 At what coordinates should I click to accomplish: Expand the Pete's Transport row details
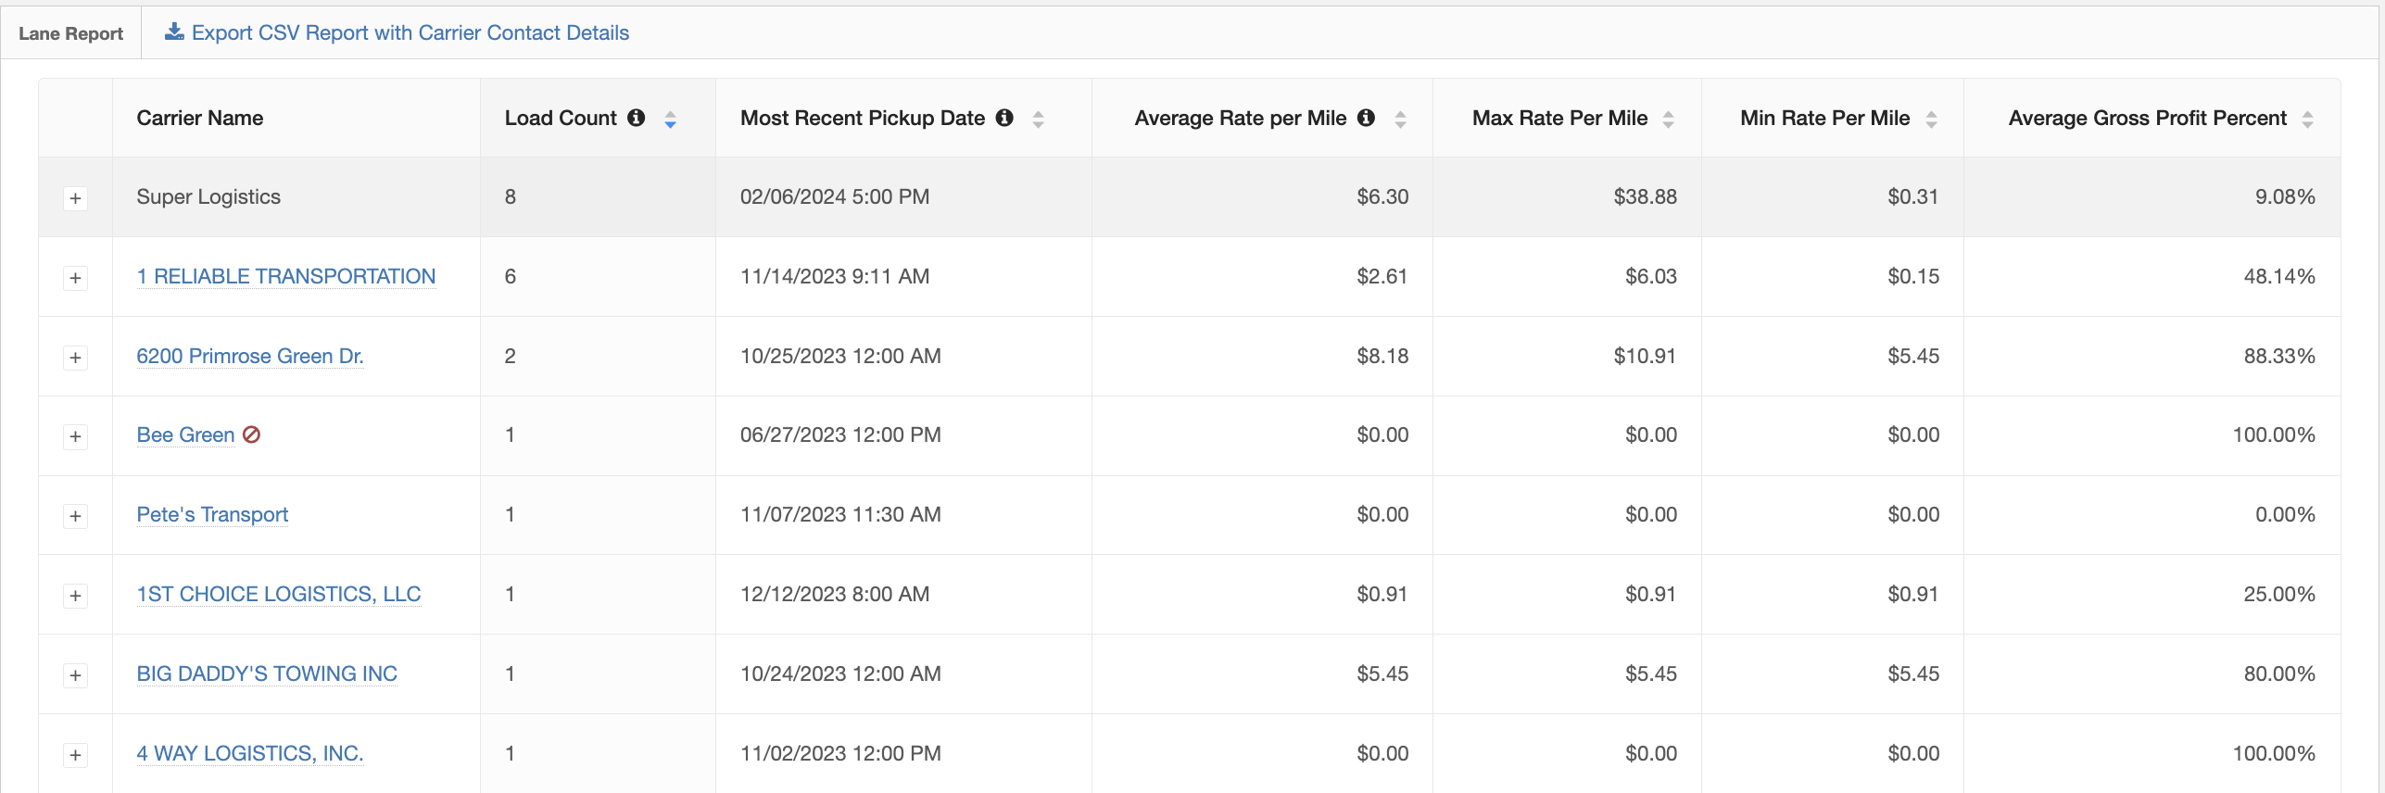coord(75,516)
